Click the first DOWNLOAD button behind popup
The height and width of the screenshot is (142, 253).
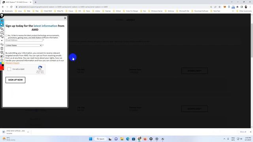pos(194,71)
